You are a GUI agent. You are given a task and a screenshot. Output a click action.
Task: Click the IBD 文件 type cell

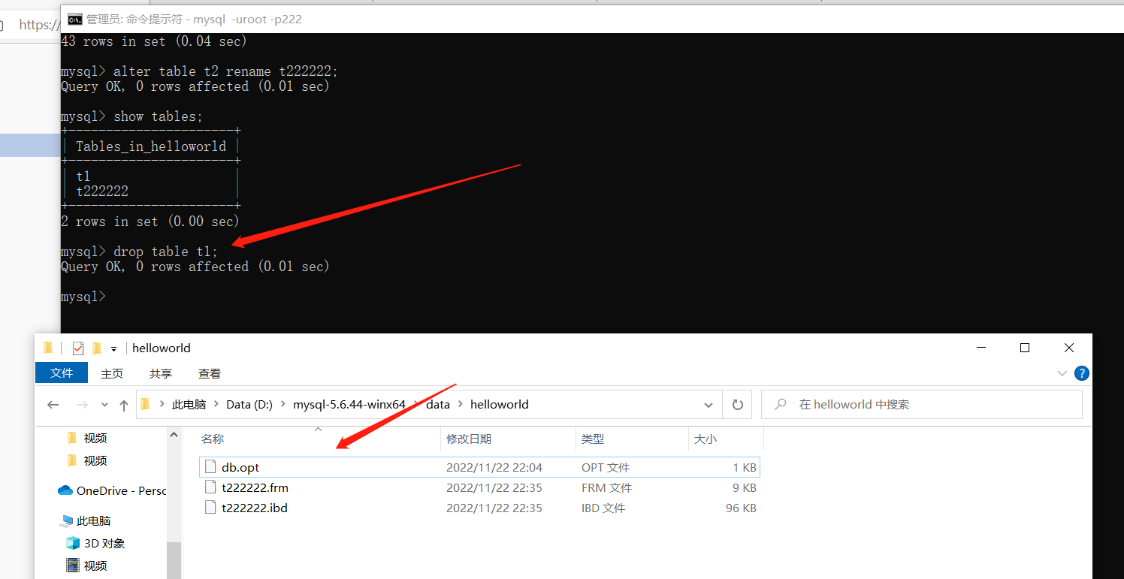tap(603, 508)
